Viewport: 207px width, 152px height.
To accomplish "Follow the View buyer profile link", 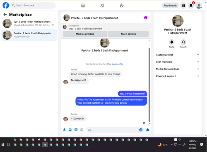I will pos(115,64).
